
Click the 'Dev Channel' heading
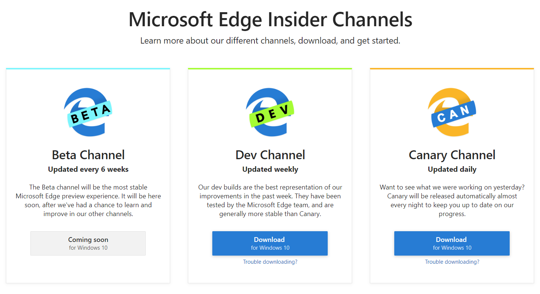(x=270, y=155)
